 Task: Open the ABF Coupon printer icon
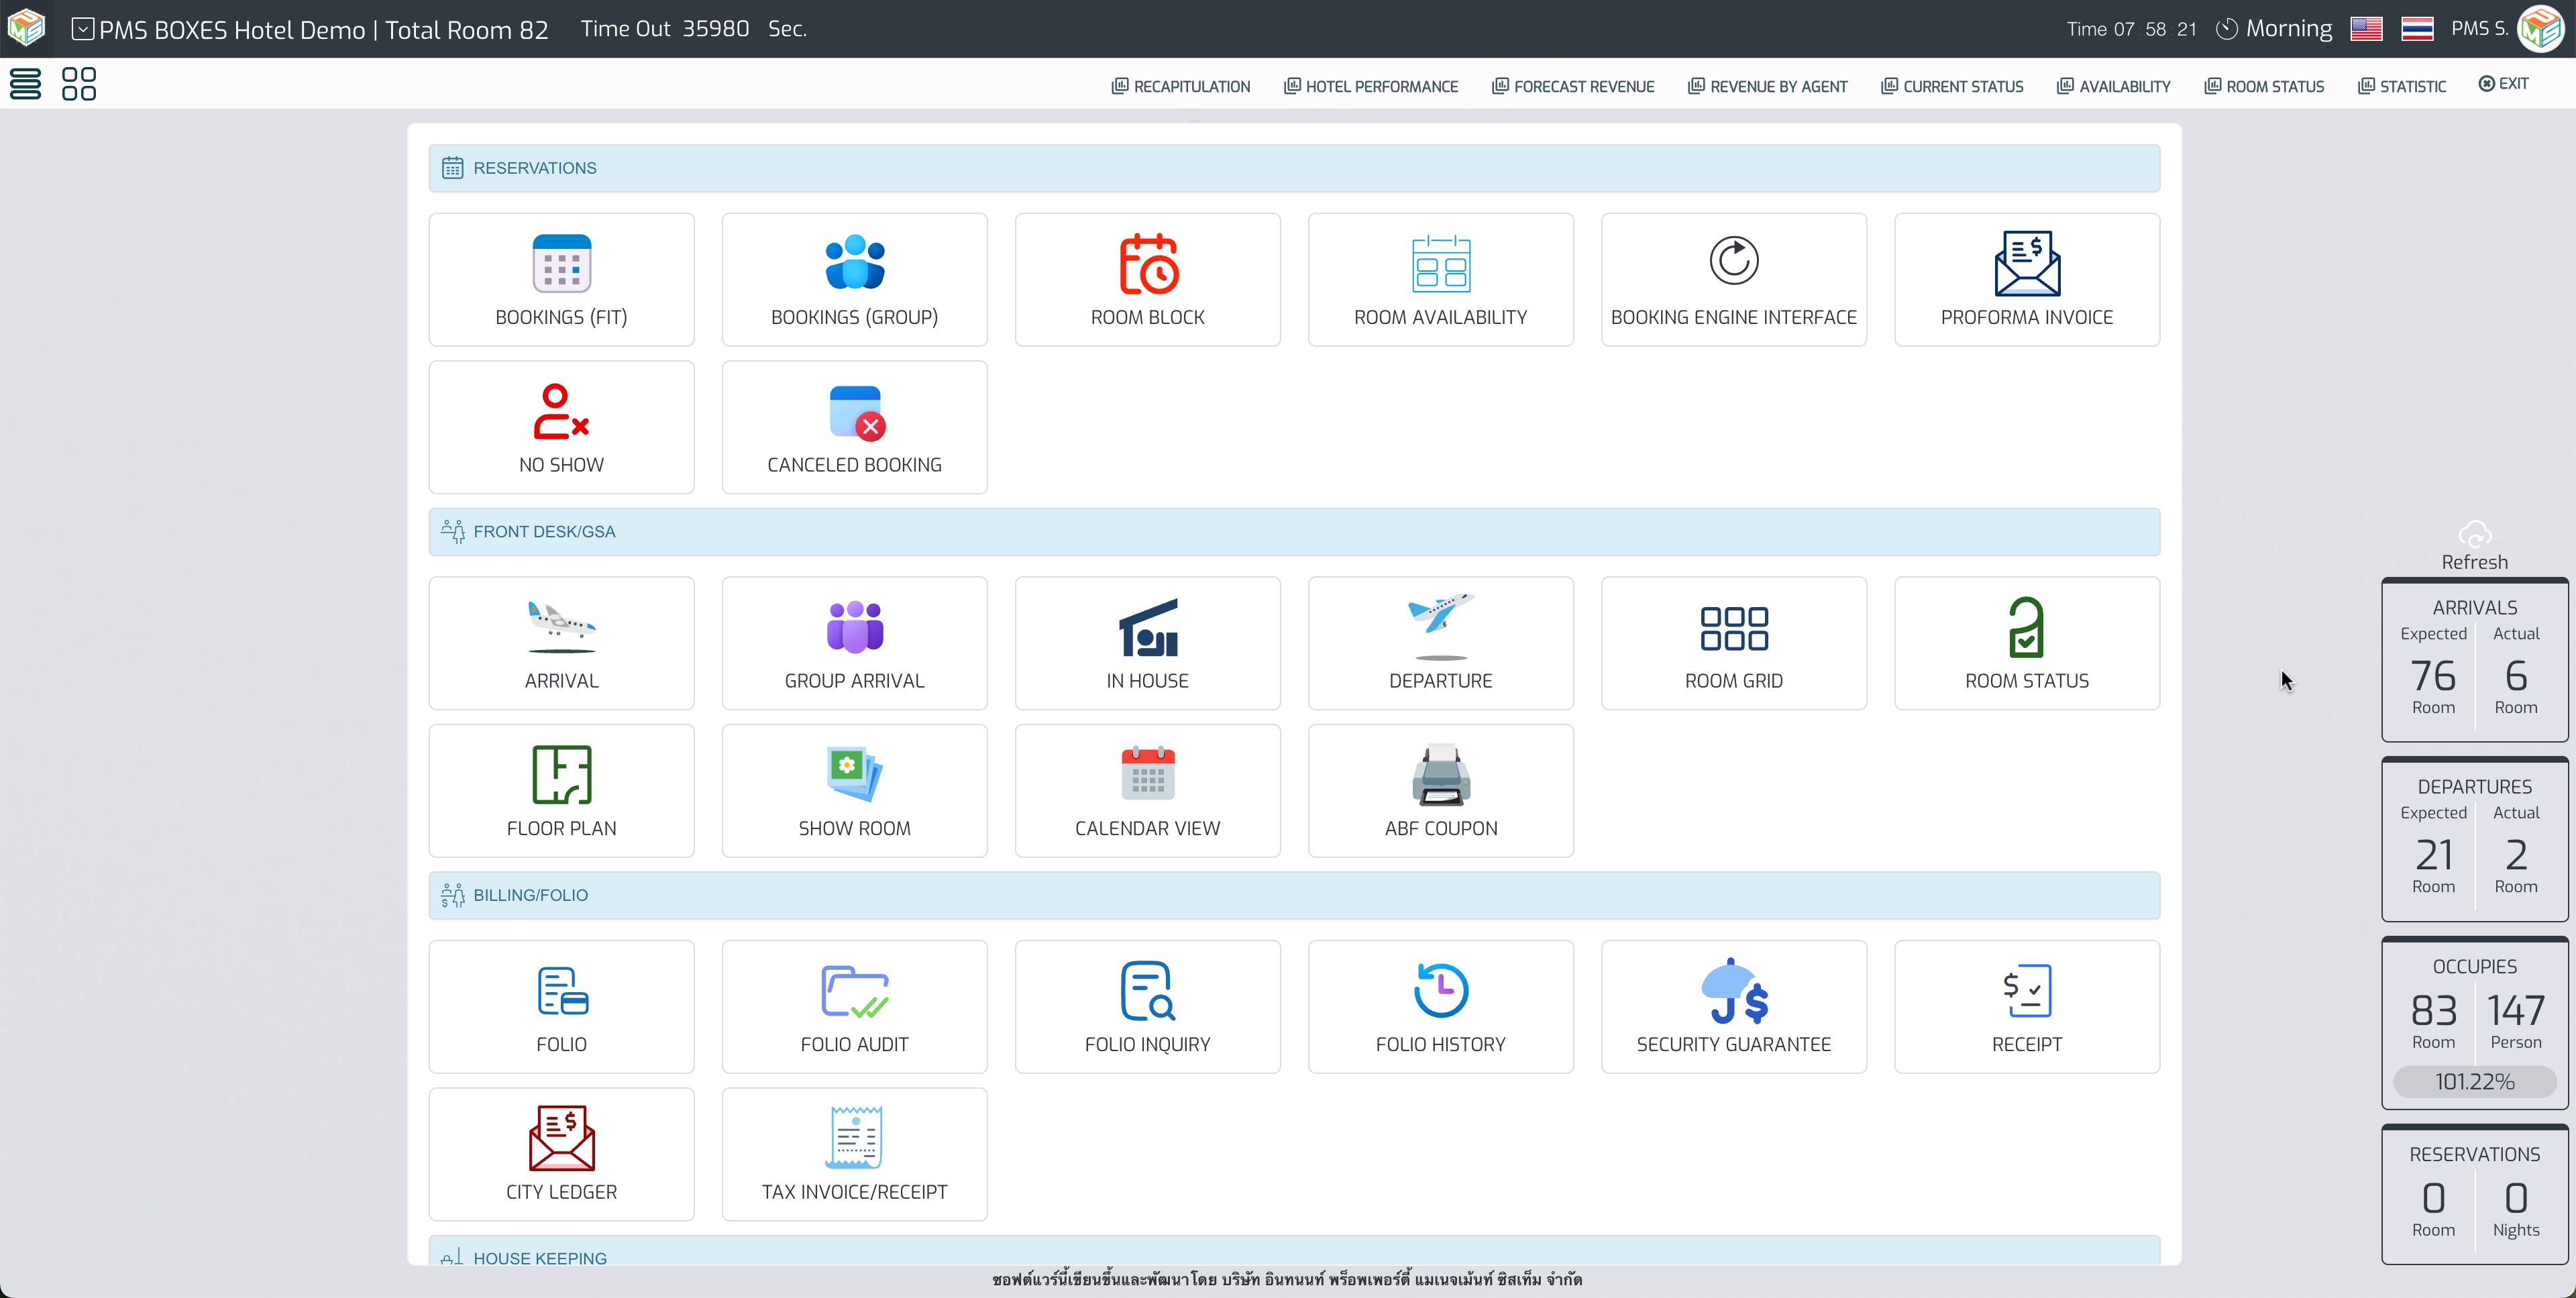1440,775
